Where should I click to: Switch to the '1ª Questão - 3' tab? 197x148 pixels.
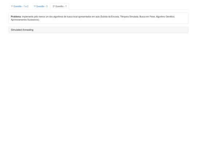pyautogui.click(x=40, y=6)
